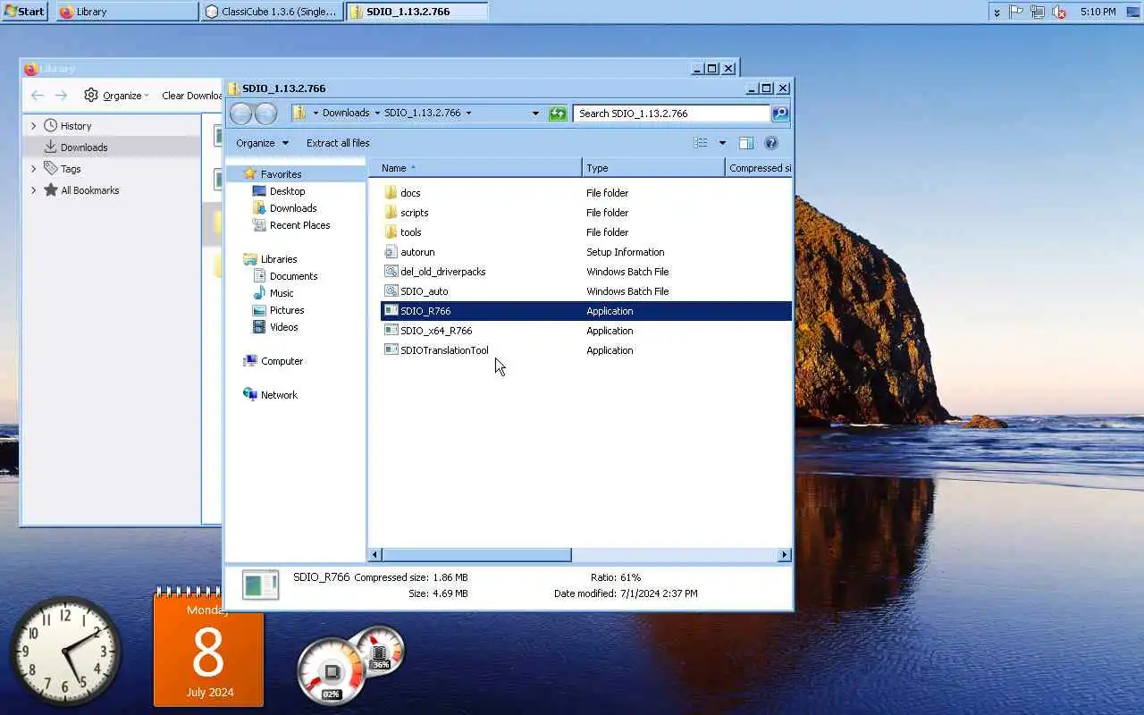Screen dimensions: 1144x715
Task: Open Explorer help
Action: coord(771,143)
